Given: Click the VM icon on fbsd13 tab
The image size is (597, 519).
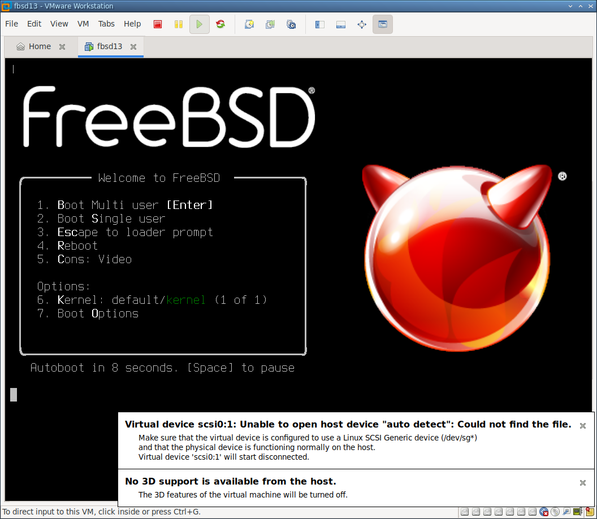Looking at the screenshot, I should click(89, 46).
